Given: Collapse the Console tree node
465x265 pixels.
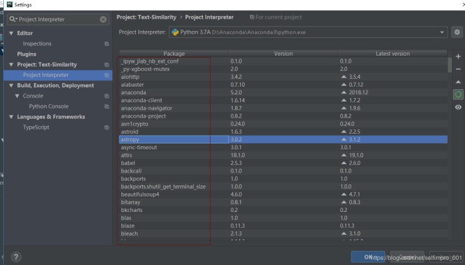Looking at the screenshot, I should [17, 96].
